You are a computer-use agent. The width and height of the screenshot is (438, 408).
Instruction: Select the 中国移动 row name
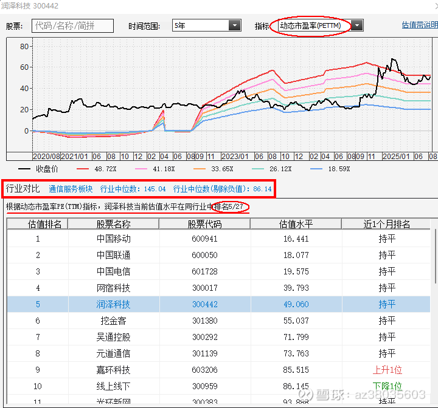pyautogui.click(x=113, y=239)
